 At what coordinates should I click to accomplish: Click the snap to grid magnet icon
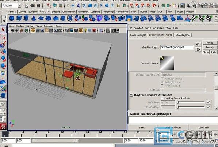(132, 5)
